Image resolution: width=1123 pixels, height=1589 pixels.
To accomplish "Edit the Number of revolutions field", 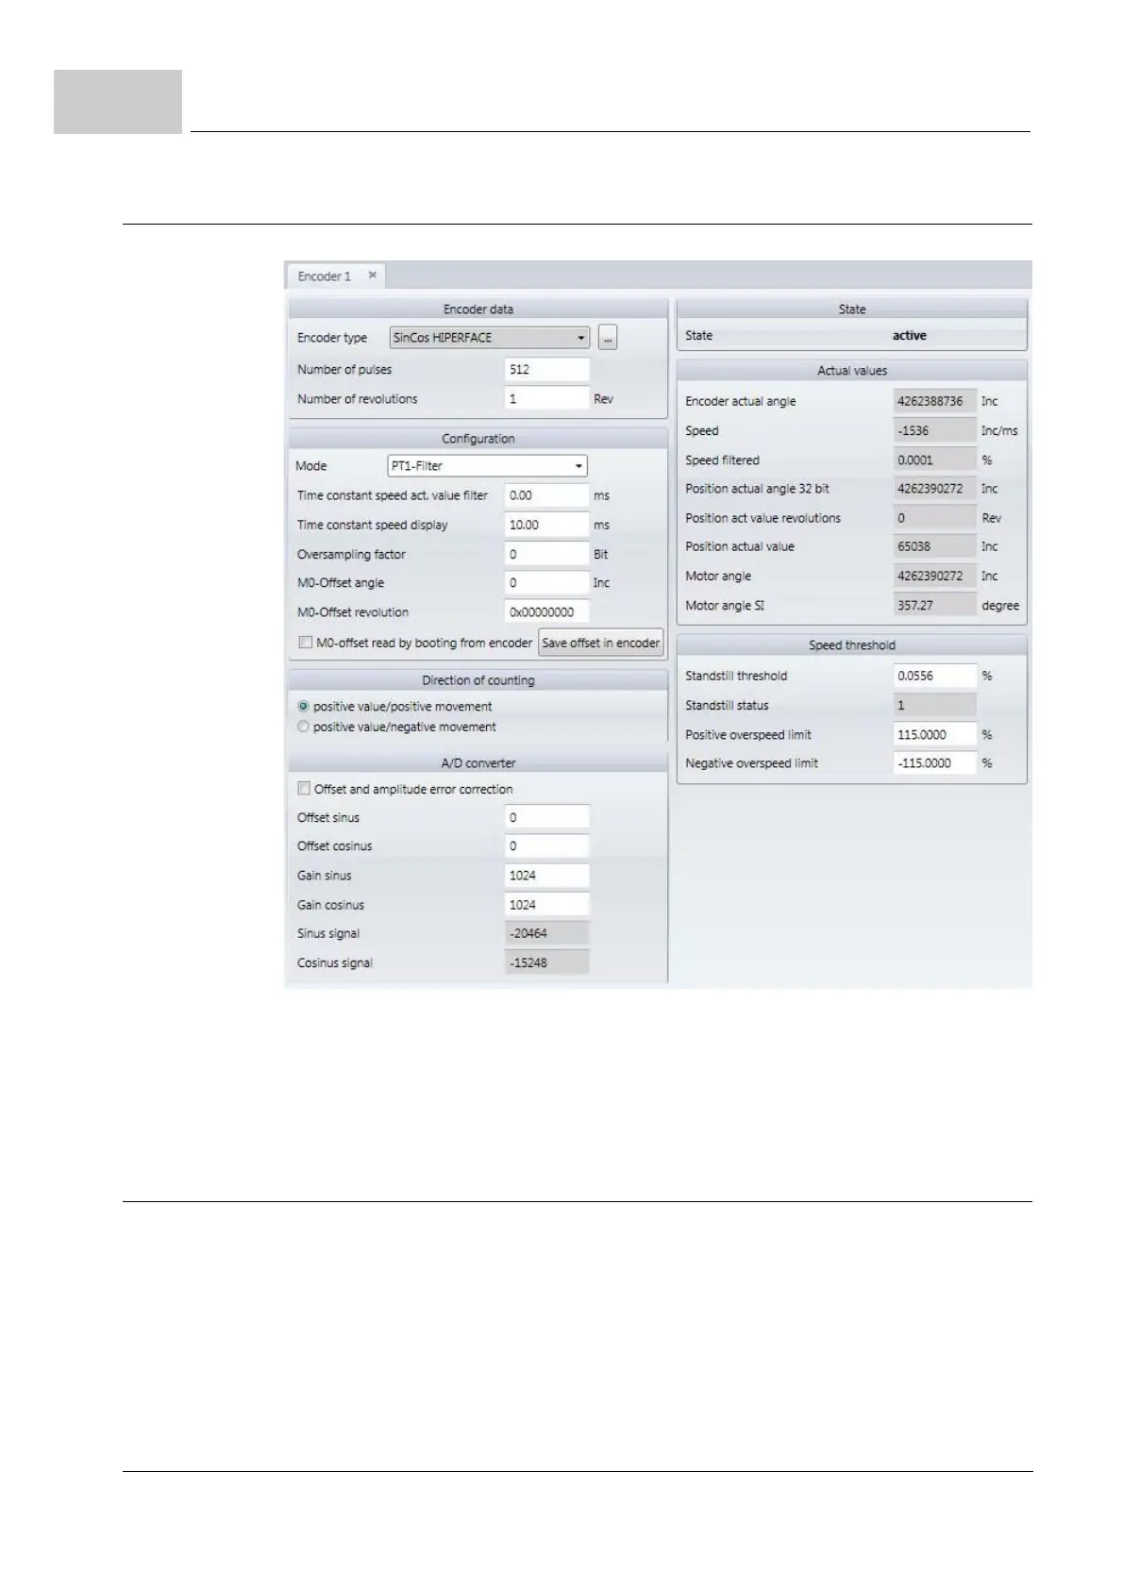I will coord(547,399).
